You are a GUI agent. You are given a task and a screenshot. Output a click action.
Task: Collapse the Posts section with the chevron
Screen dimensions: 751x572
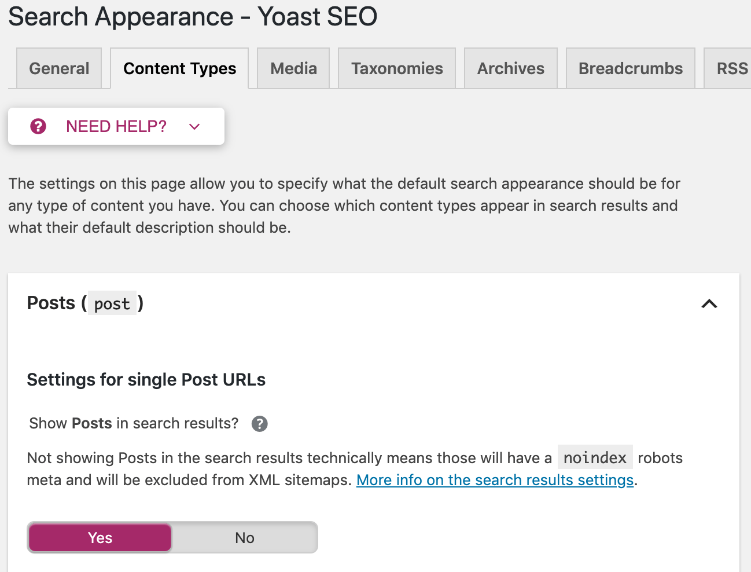pos(709,303)
